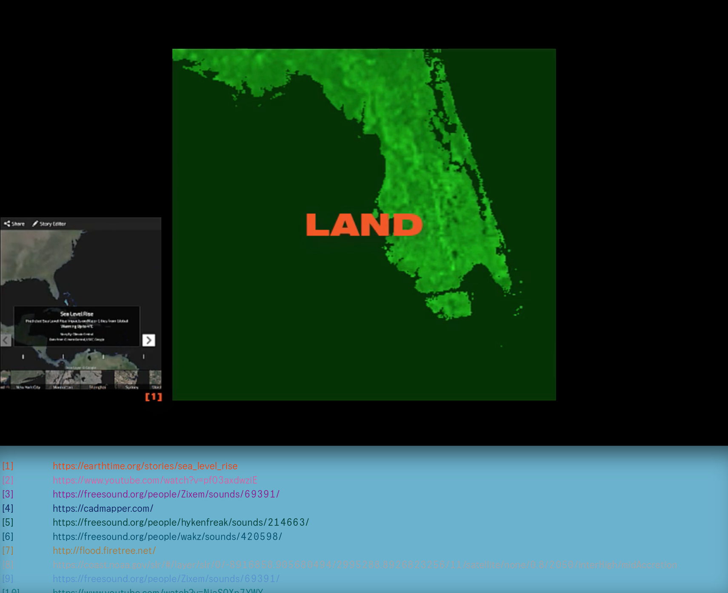728x593 pixels.
Task: Open reference [3] freesound Zixem link
Action: [x=166, y=494]
